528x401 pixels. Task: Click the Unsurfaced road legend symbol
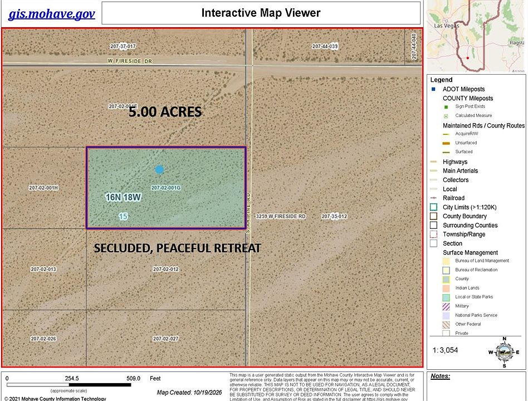pos(446,143)
